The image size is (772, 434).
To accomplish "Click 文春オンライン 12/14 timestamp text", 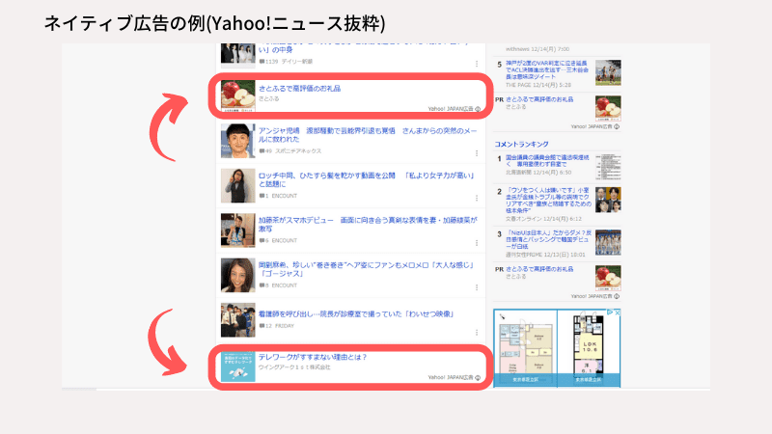I will 543,219.
